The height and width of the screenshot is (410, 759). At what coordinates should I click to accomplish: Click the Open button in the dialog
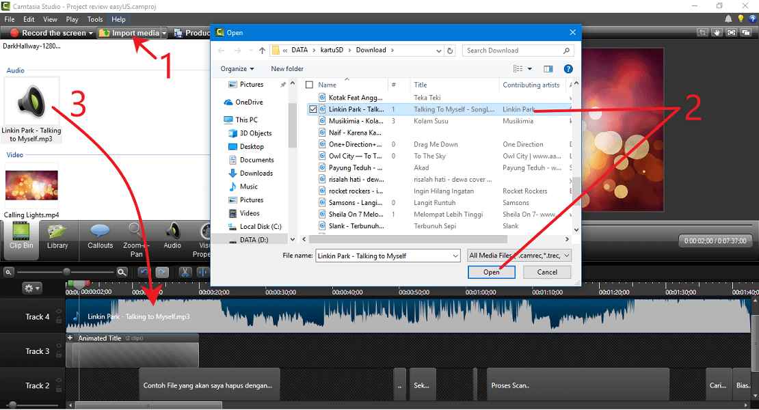(x=492, y=272)
